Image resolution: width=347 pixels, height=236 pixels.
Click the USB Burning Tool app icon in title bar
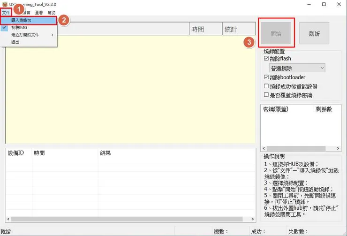point(5,4)
